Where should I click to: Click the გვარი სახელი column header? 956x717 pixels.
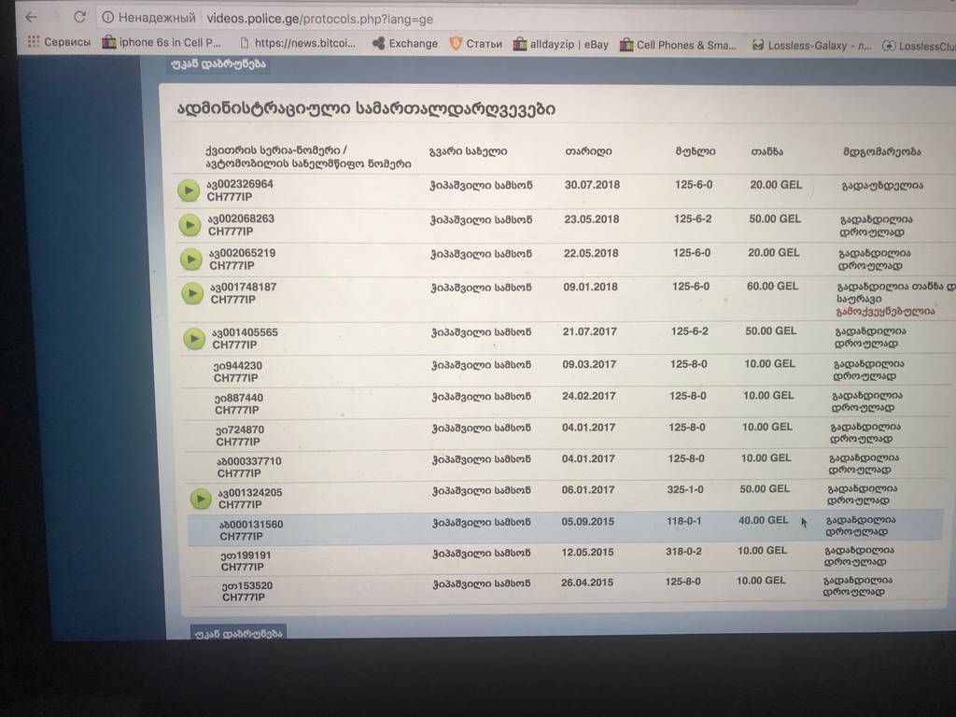469,151
